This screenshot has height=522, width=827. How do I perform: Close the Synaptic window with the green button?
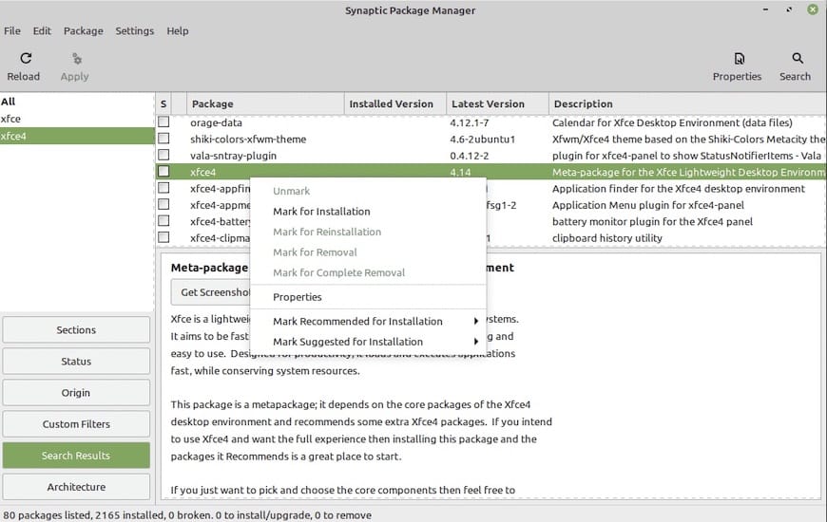(812, 9)
